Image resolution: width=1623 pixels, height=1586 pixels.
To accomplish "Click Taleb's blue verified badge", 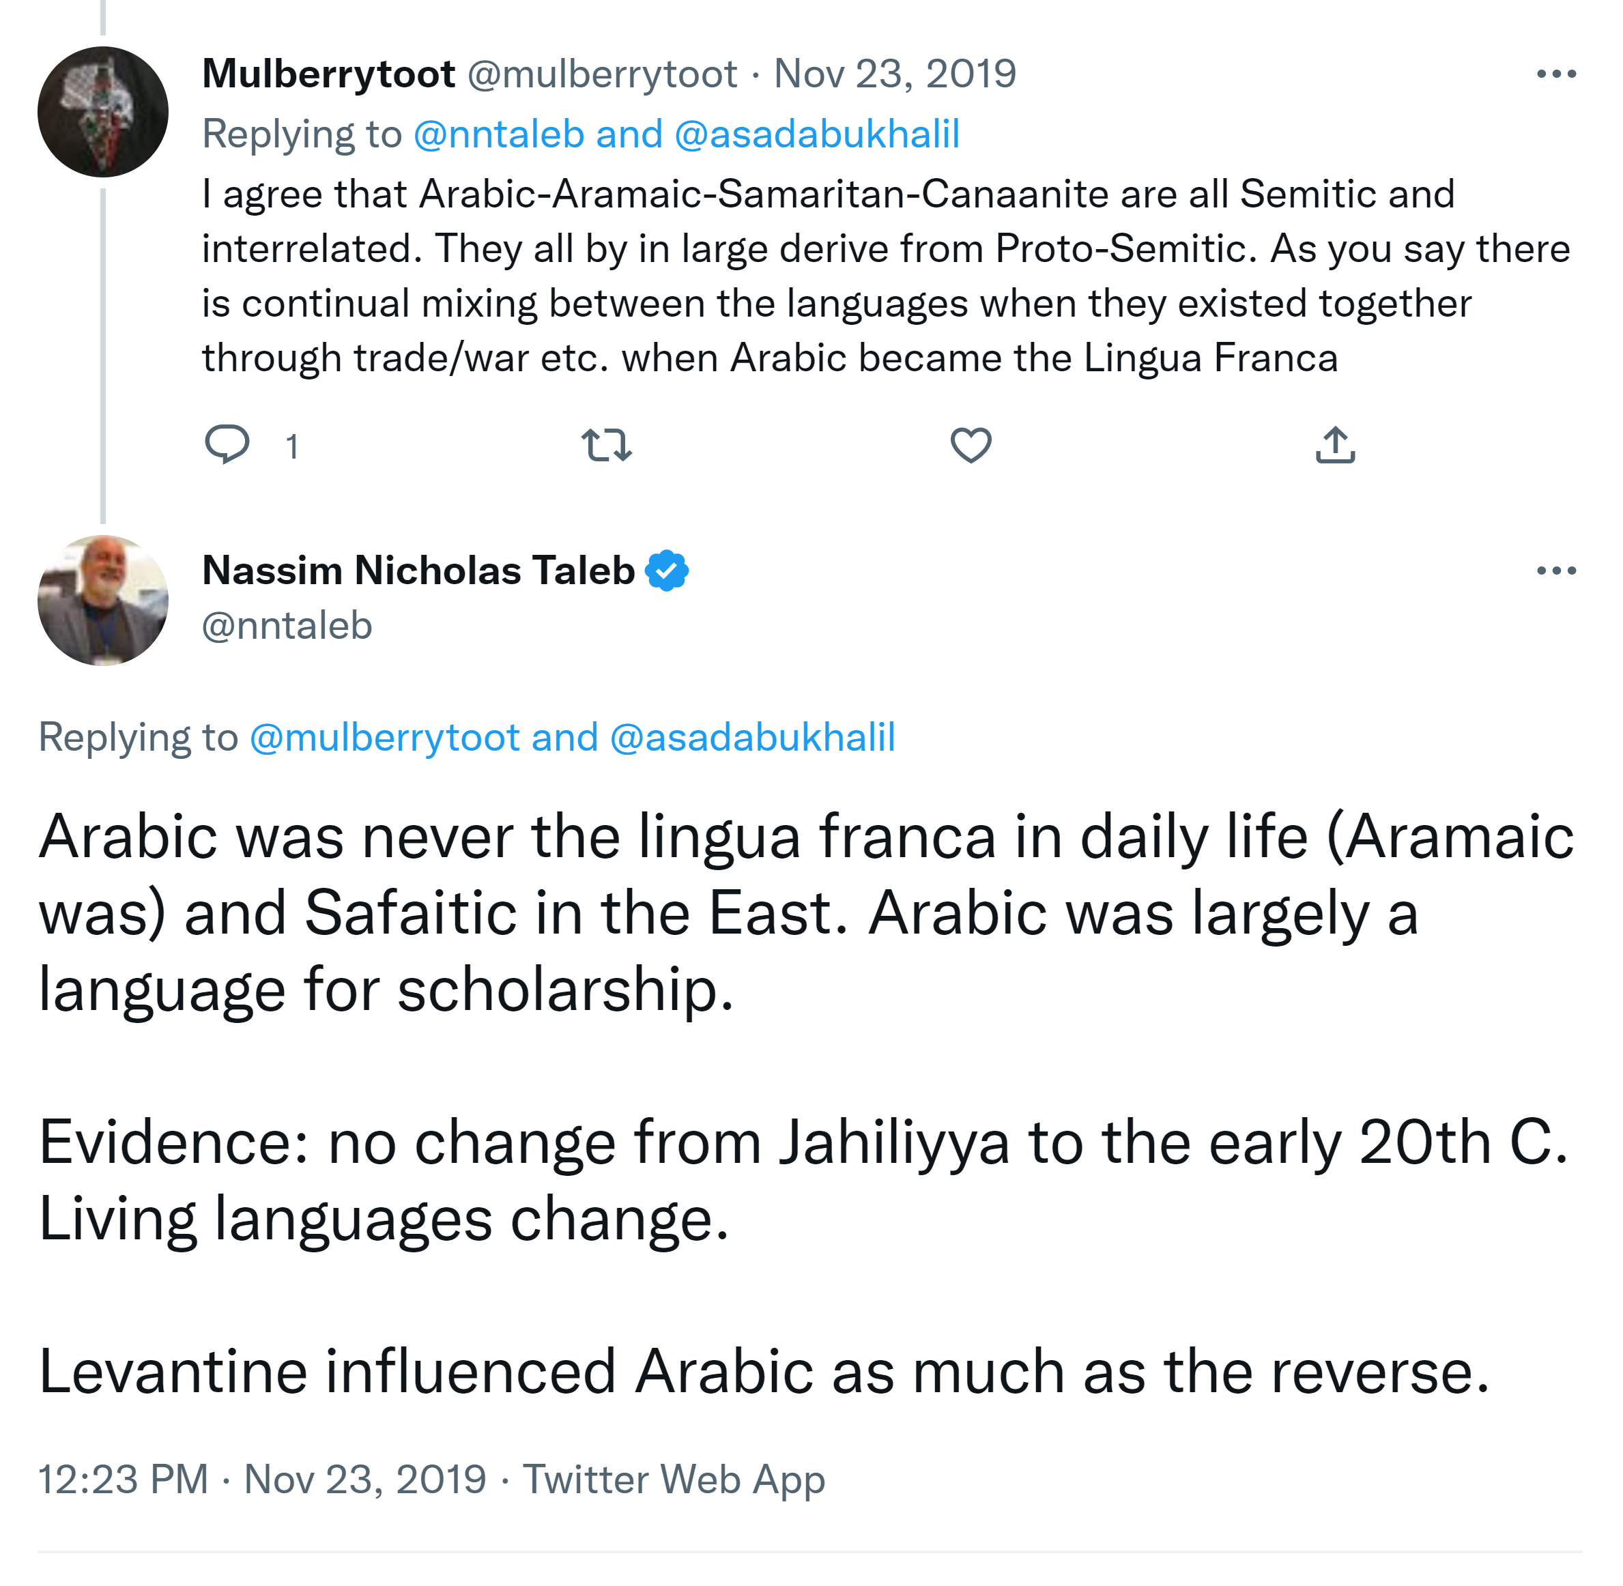I will 667,571.
